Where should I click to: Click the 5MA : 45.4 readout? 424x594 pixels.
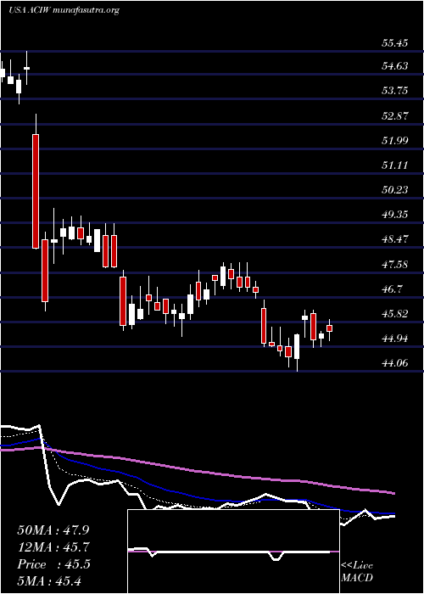pyautogui.click(x=49, y=581)
